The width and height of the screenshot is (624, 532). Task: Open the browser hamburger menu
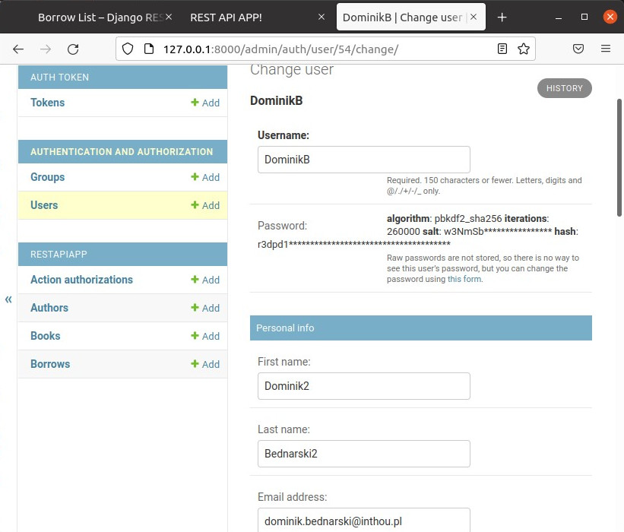606,49
